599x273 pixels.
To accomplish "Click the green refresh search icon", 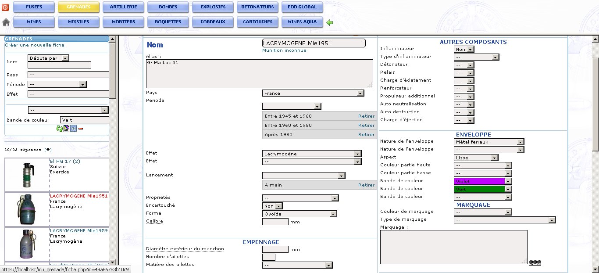I will pos(59,129).
